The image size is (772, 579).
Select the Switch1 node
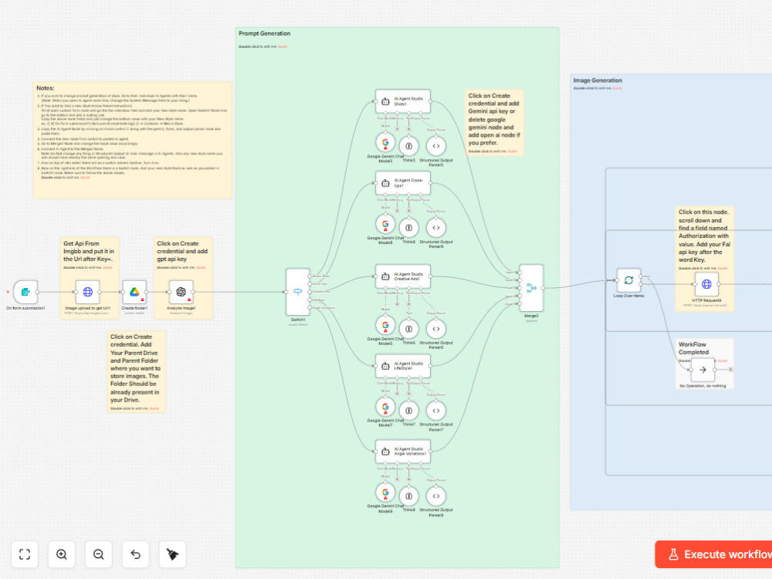click(x=298, y=292)
